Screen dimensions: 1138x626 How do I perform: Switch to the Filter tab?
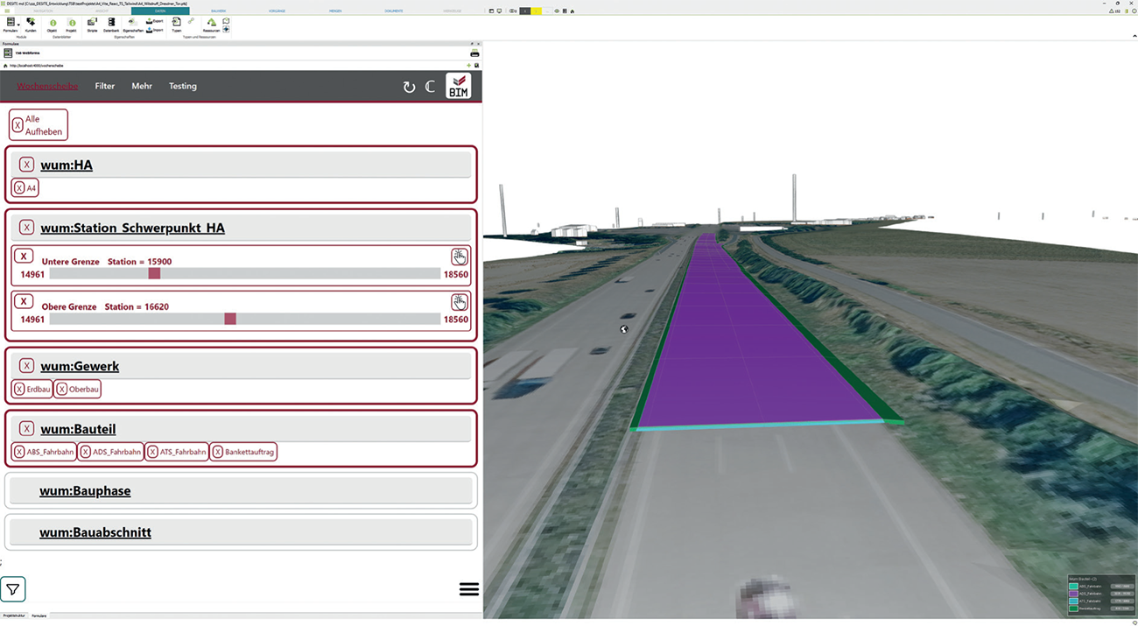click(x=105, y=86)
